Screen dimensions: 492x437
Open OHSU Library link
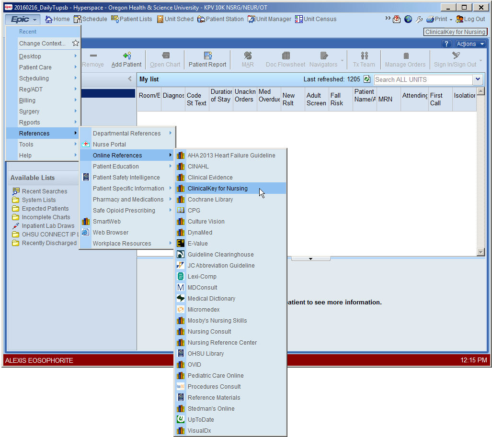pos(230,354)
